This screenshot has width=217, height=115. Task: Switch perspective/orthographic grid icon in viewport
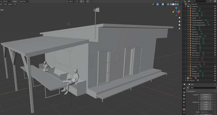tap(179, 29)
